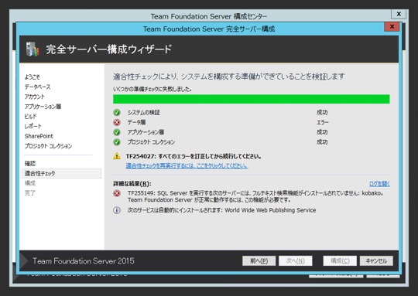This screenshot has width=418, height=296.
Task: Click the info icon beside World Wide Web Publishing Service
Action: coord(117,210)
